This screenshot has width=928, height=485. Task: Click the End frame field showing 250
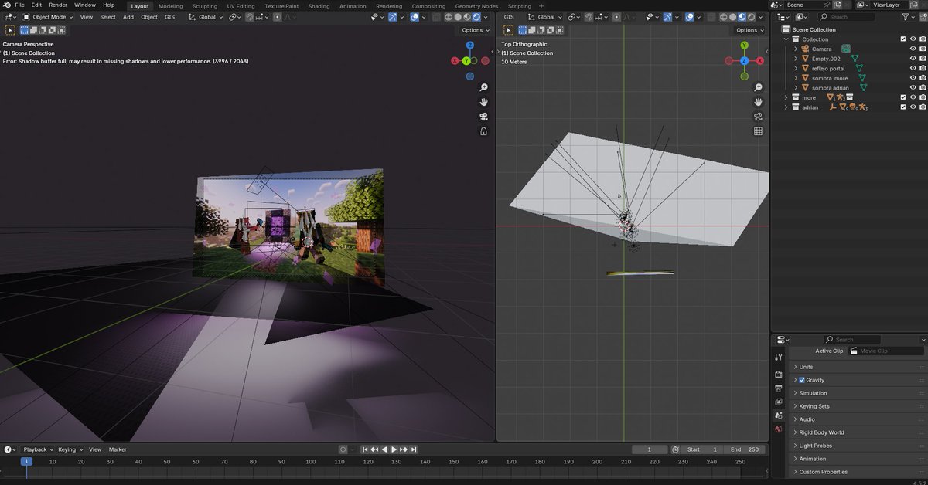tap(745, 449)
